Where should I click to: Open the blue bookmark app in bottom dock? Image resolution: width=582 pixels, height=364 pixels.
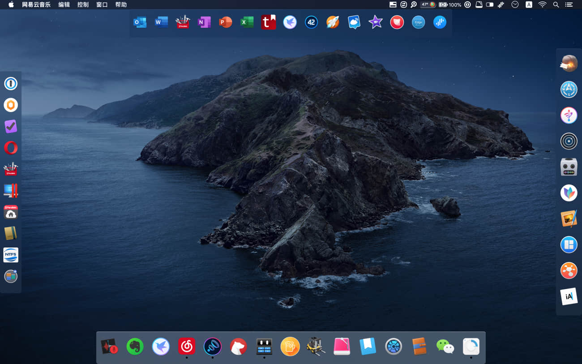pyautogui.click(x=368, y=347)
